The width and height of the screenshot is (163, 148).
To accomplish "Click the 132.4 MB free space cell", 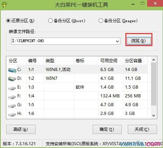I will pyautogui.click(x=110, y=96).
